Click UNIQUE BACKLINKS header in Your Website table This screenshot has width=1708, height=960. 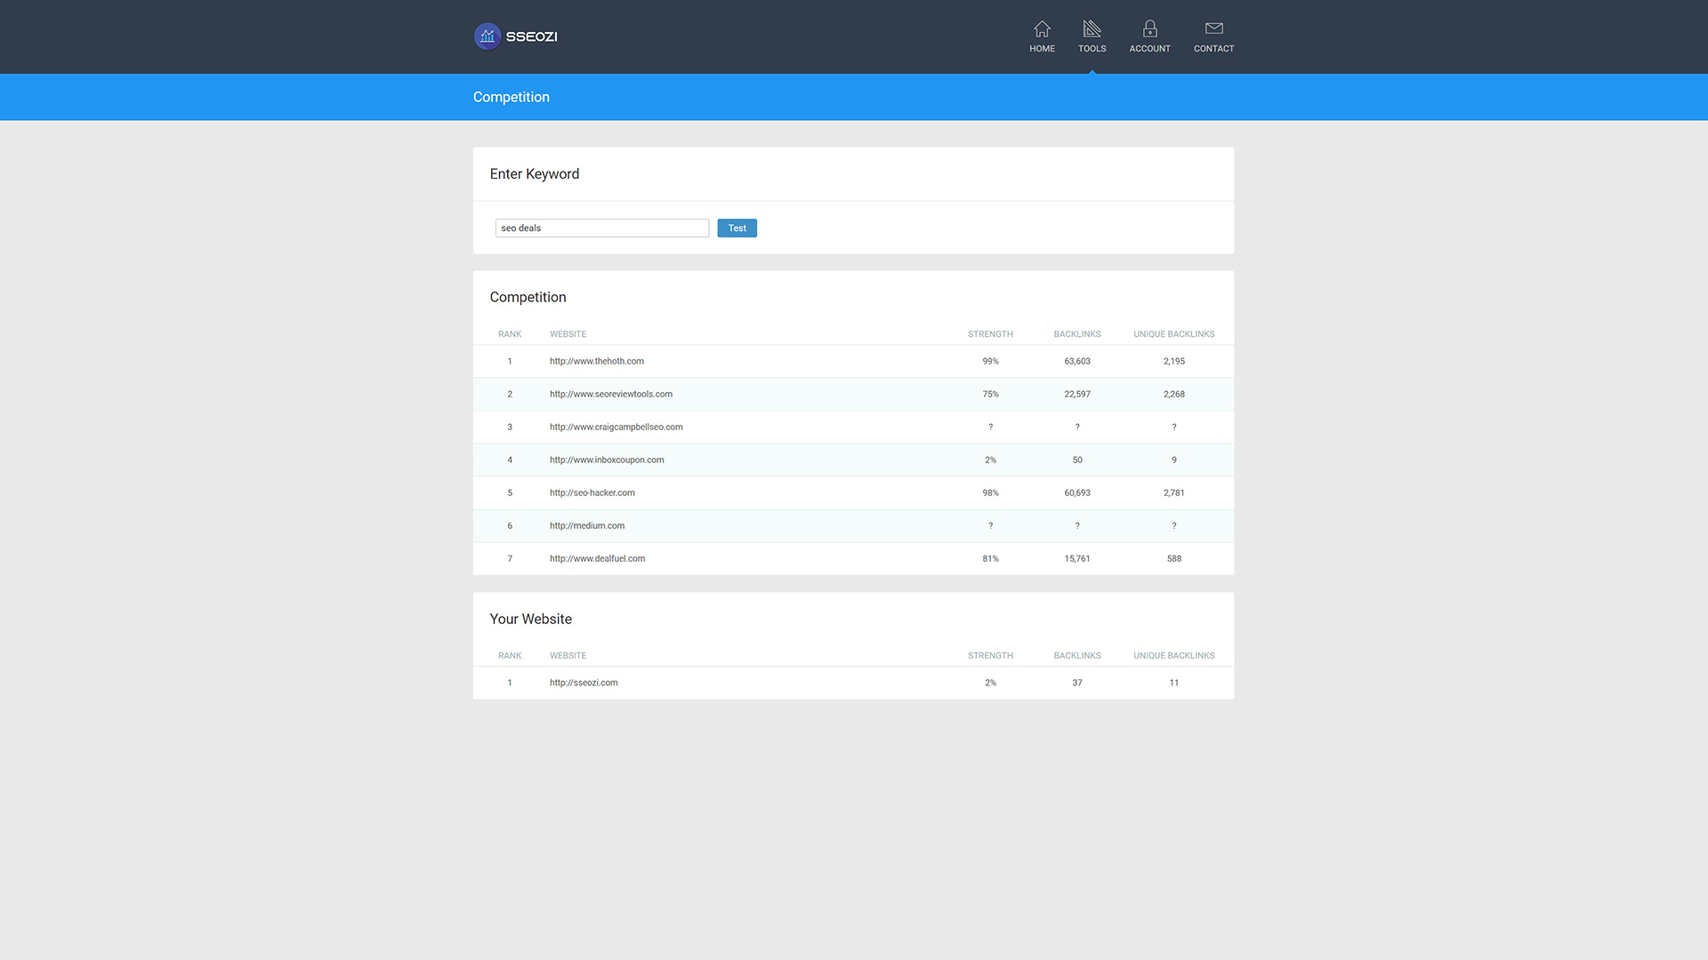coord(1174,656)
